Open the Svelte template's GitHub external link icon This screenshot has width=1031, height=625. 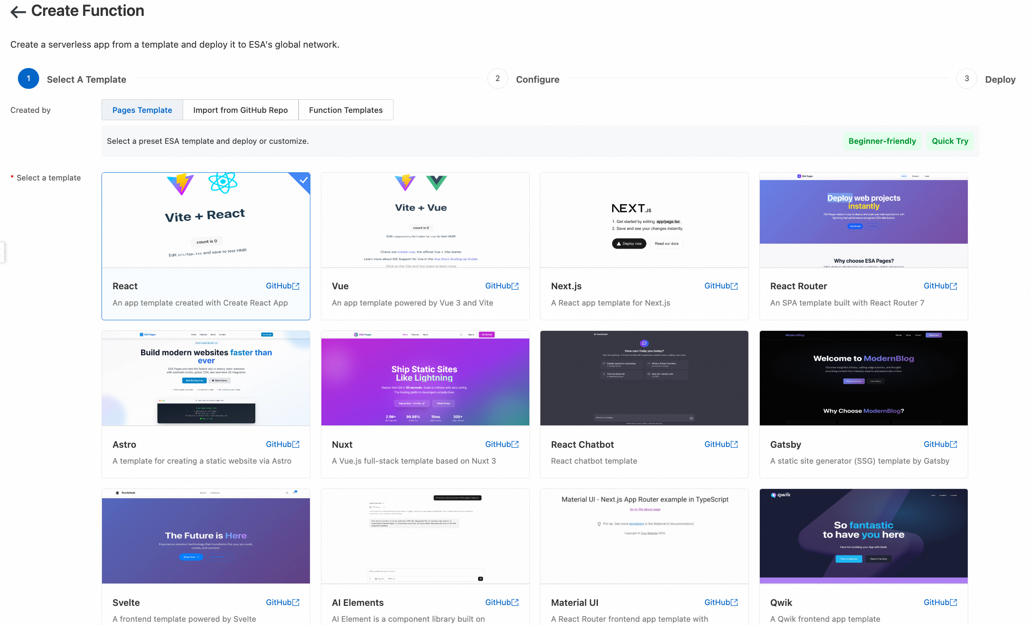click(296, 602)
